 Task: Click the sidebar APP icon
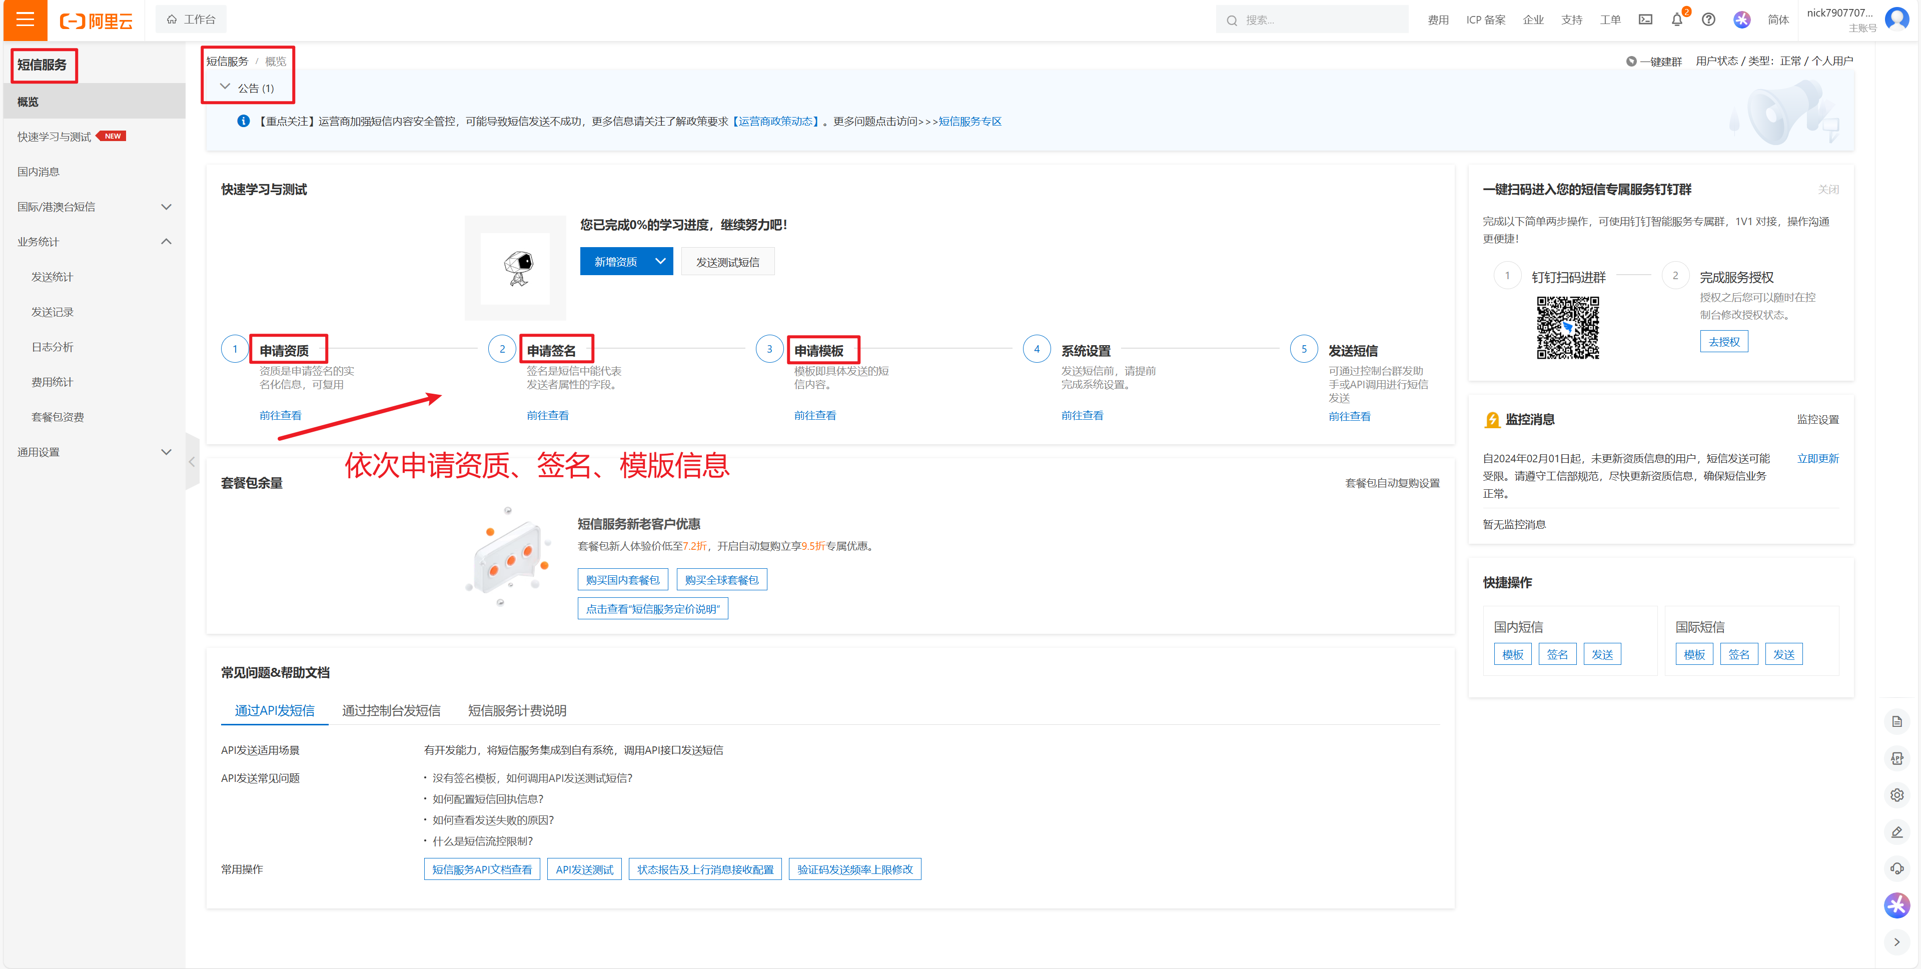pyautogui.click(x=1896, y=758)
